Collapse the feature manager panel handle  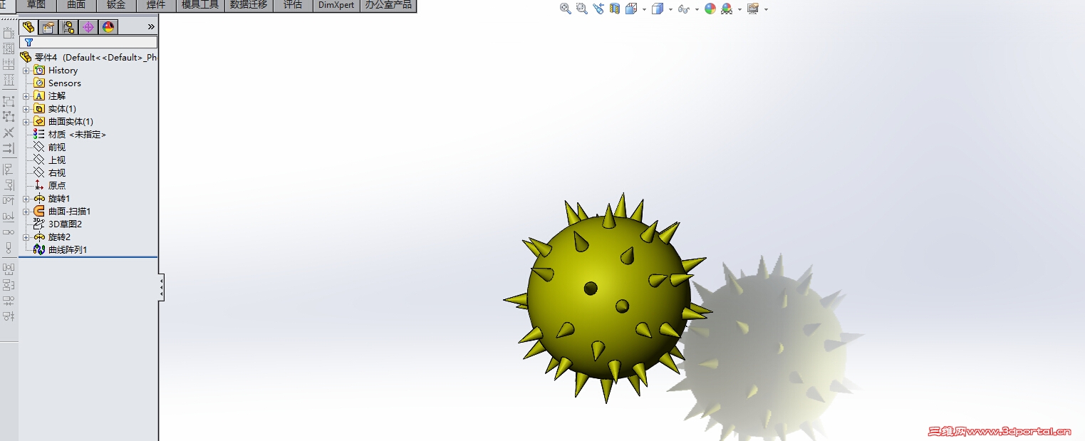click(x=162, y=287)
